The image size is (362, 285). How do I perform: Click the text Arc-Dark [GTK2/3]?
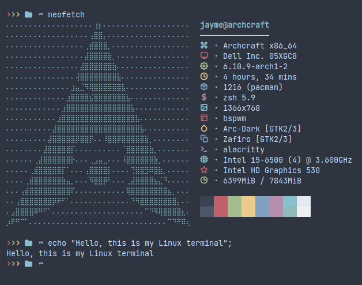262,129
